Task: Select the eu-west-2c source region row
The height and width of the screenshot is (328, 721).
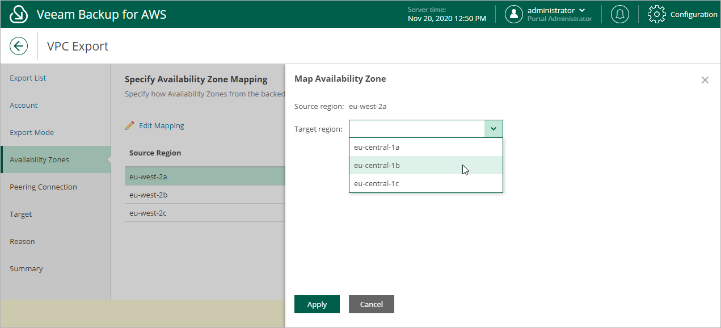Action: 205,213
